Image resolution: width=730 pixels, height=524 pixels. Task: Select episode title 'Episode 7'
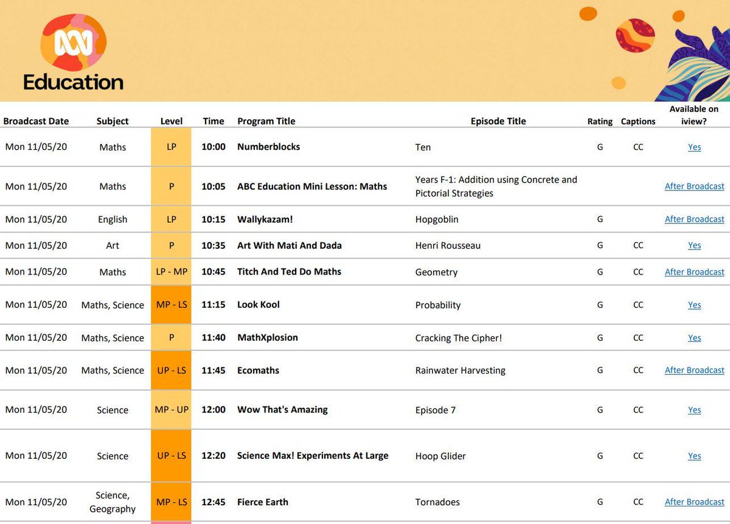tap(436, 410)
